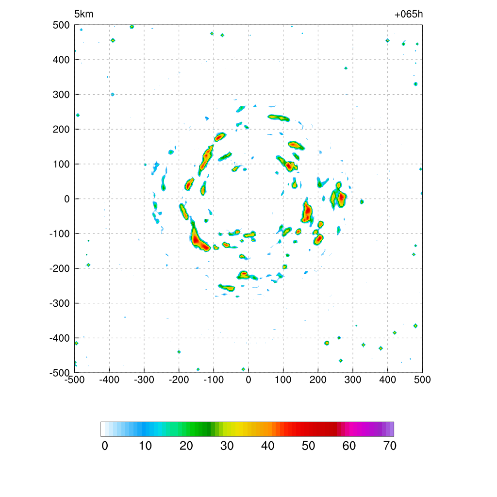Select the vertical axis tick label -100
The width and height of the screenshot is (497, 497).
tap(59, 234)
